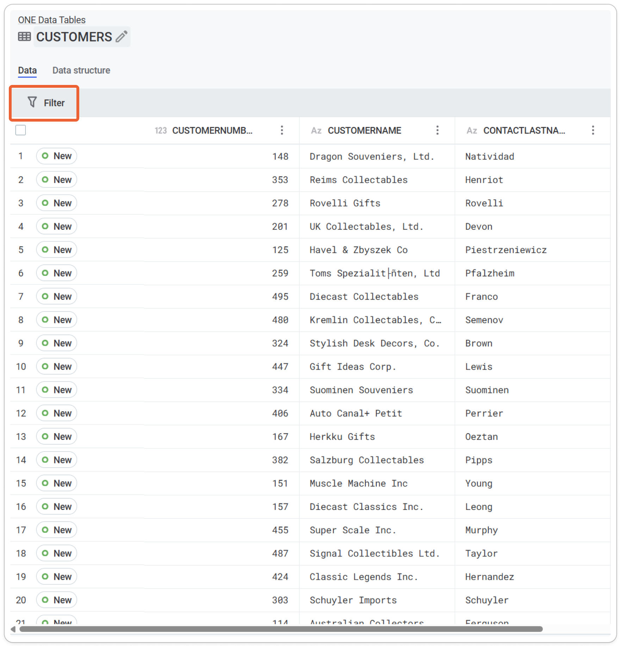Open the CUSTOMERNUMBER column options menu
Viewport: 622px width, 646px height.
coord(282,130)
